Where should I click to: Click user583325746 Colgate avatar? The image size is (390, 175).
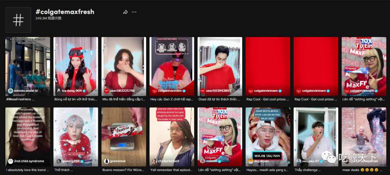[x=107, y=91]
